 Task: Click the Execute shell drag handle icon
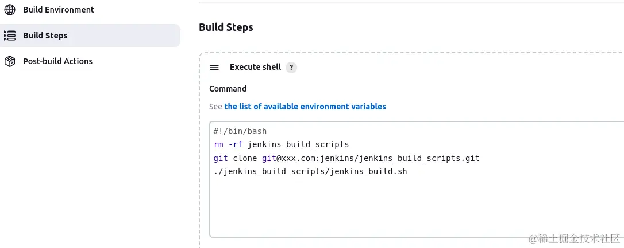pyautogui.click(x=214, y=68)
